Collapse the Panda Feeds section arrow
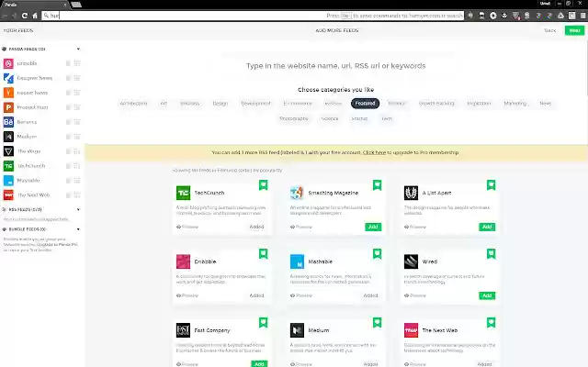Screen dimensions: 588x367 [x=78, y=49]
